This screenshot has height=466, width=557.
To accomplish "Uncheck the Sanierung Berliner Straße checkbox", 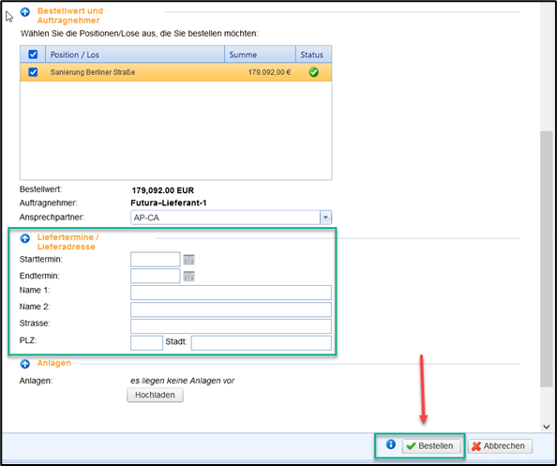I will click(33, 72).
